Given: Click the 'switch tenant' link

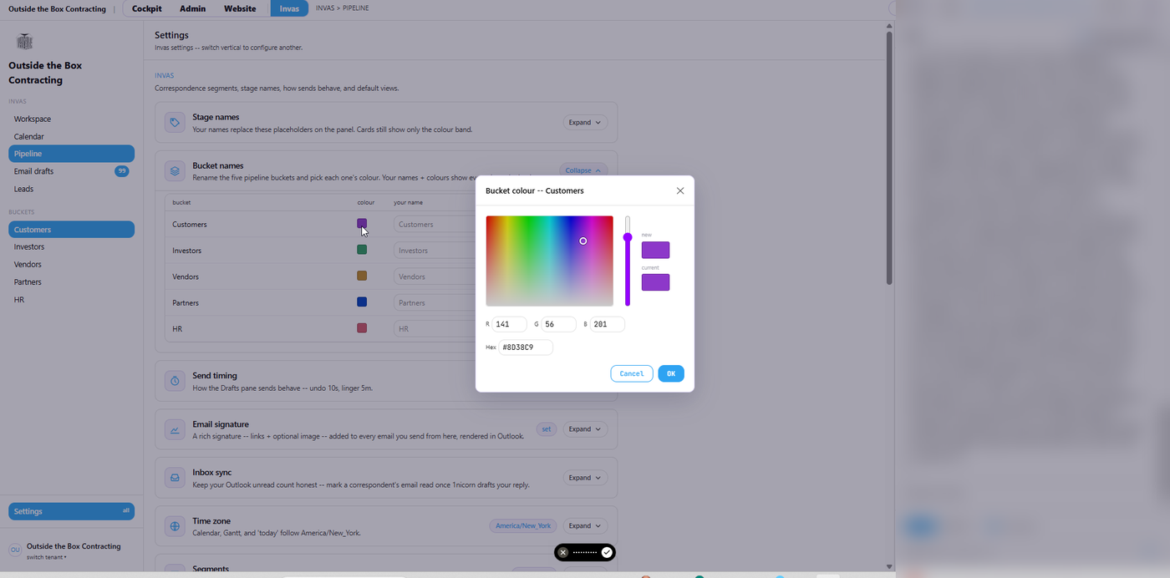Looking at the screenshot, I should 46,557.
